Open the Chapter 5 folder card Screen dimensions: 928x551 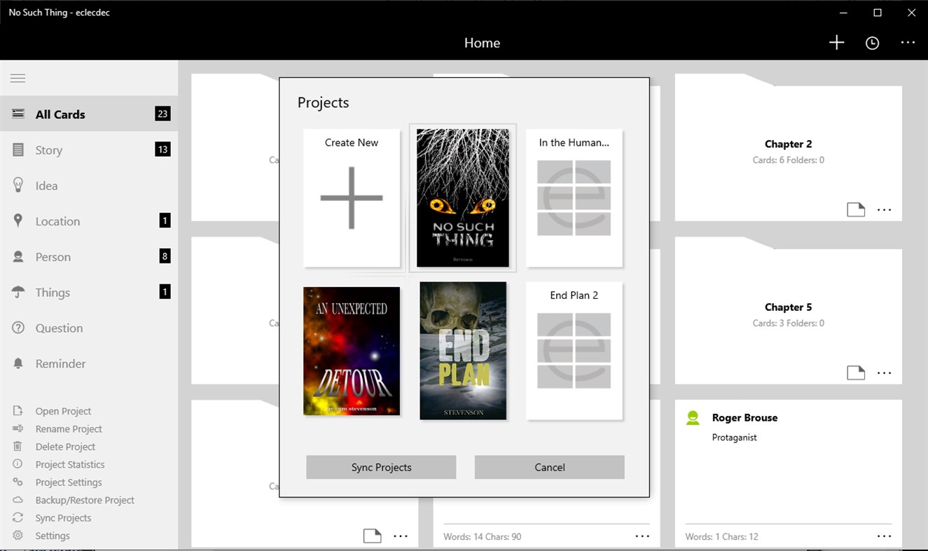[x=789, y=311]
